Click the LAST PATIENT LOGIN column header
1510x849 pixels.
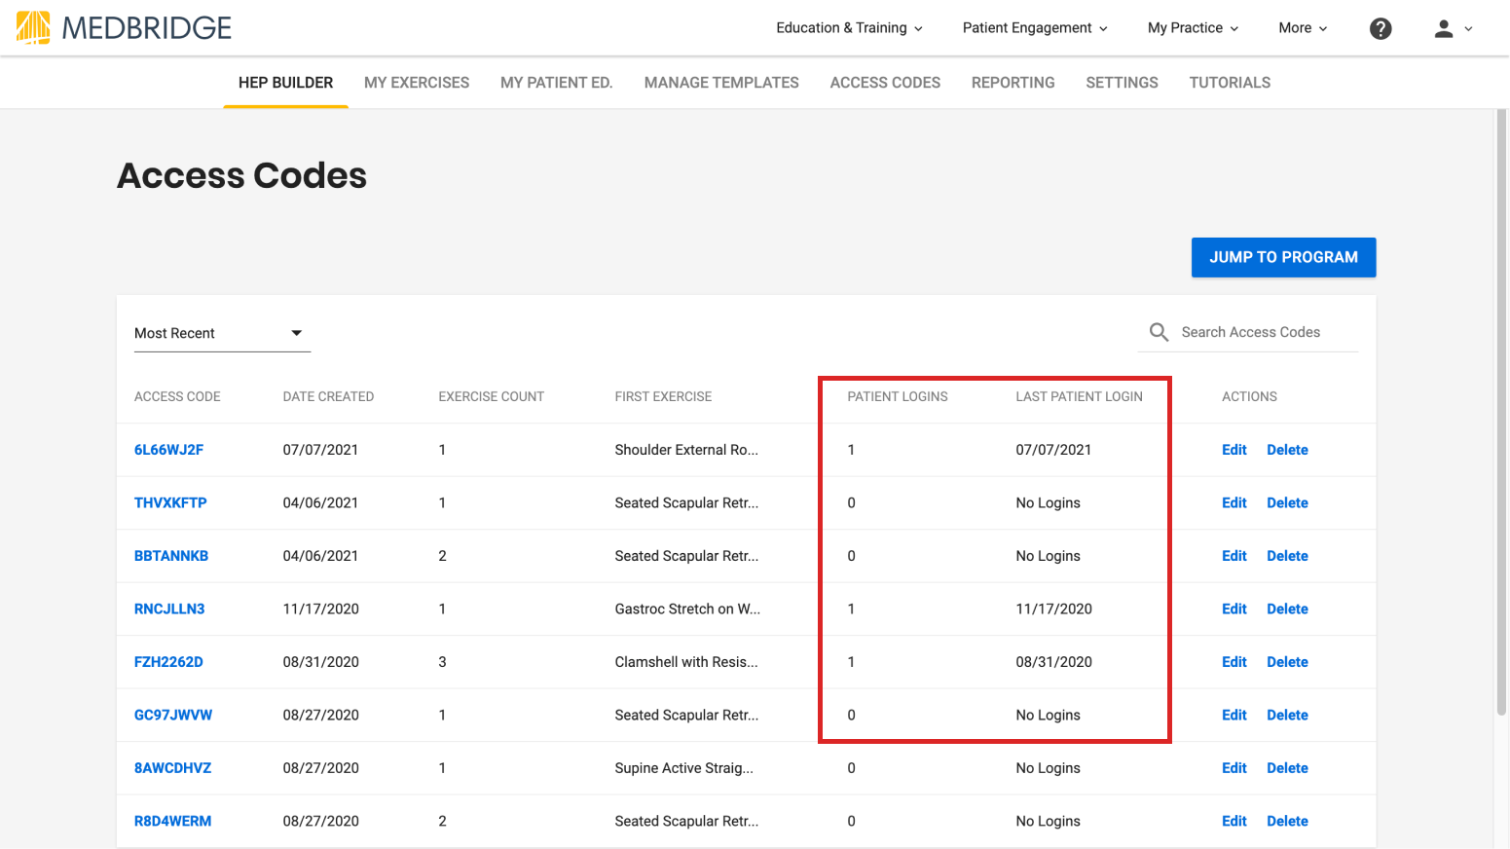click(x=1079, y=397)
